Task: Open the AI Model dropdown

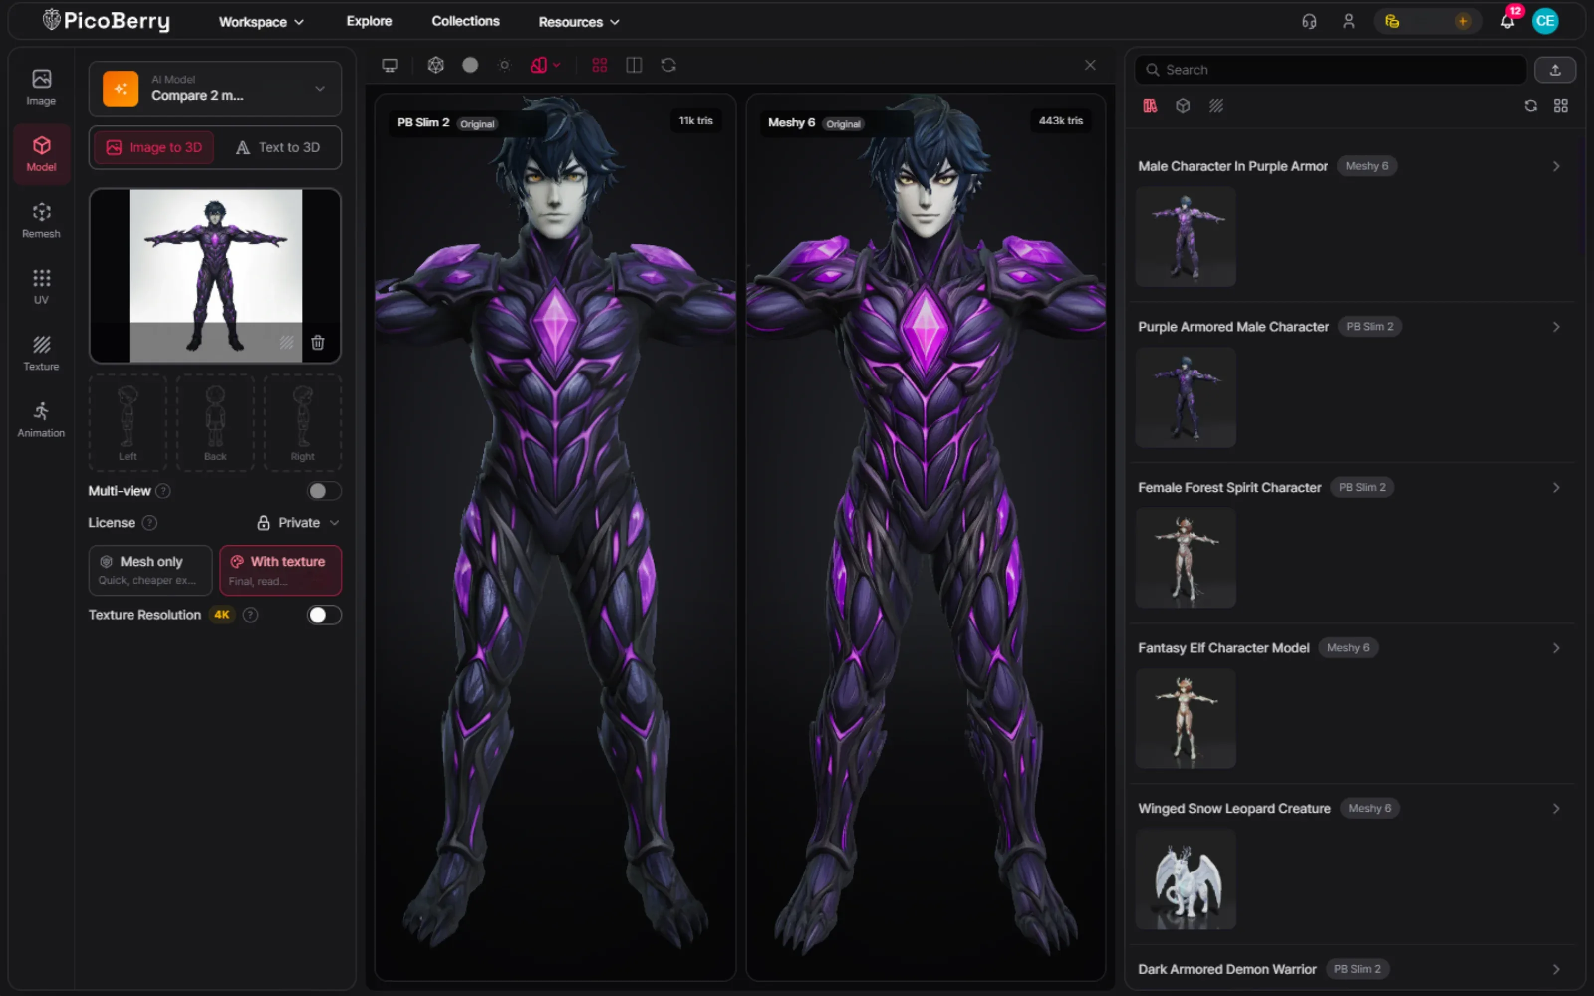Action: (215, 88)
